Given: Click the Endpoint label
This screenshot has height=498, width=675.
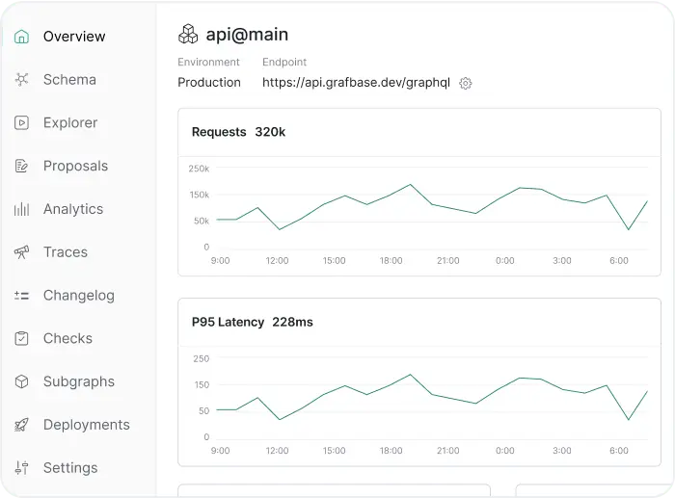Looking at the screenshot, I should coord(284,63).
